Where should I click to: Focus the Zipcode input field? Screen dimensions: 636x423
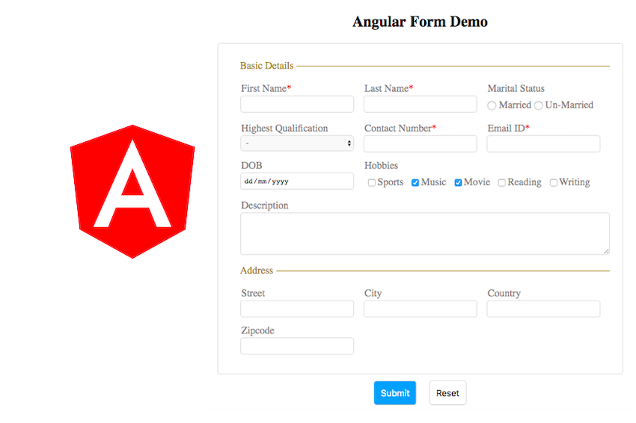[297, 346]
